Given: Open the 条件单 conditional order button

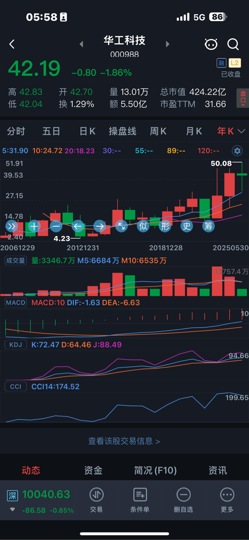Looking at the screenshot, I should (140, 500).
